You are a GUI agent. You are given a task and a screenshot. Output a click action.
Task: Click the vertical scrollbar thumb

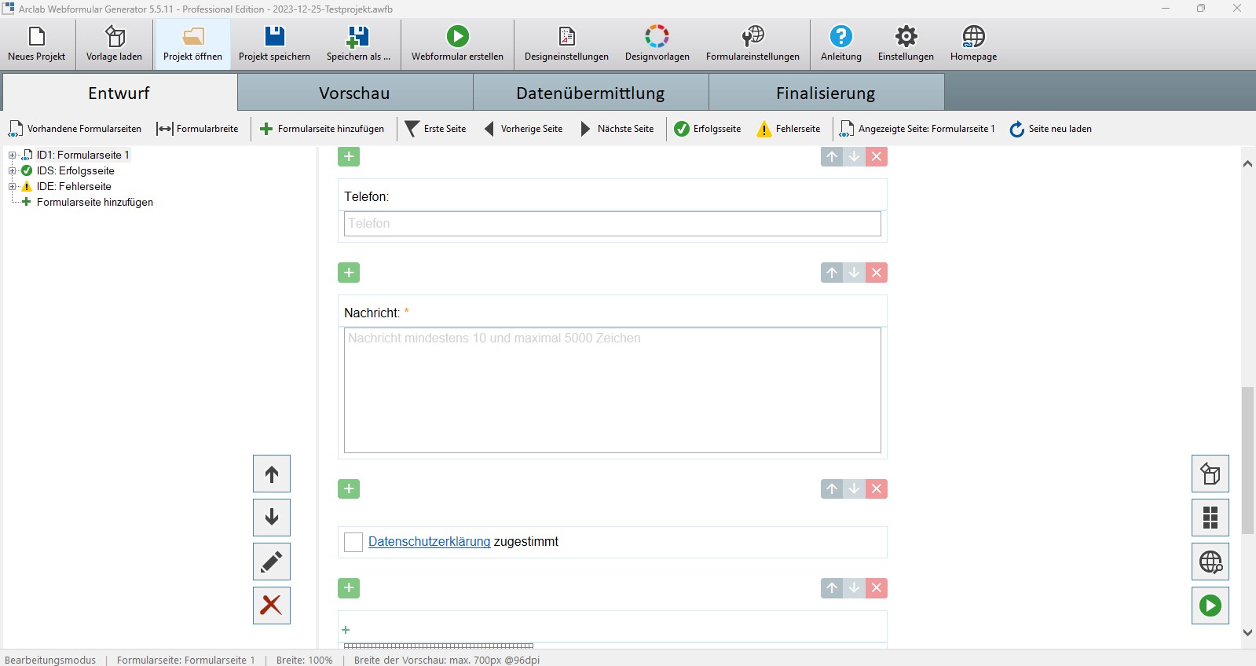click(x=1247, y=459)
